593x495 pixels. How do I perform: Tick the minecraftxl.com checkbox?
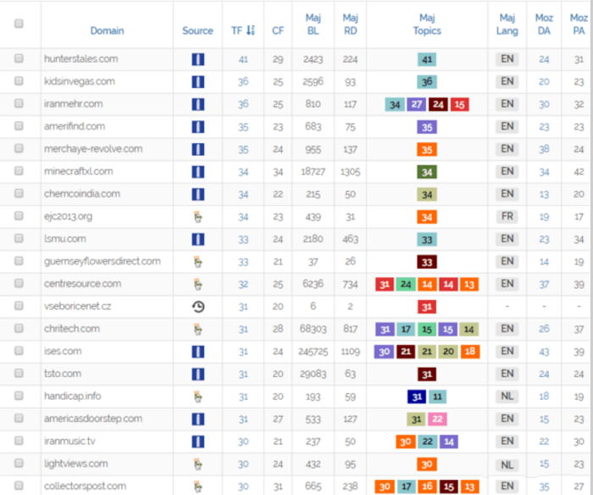click(x=19, y=171)
